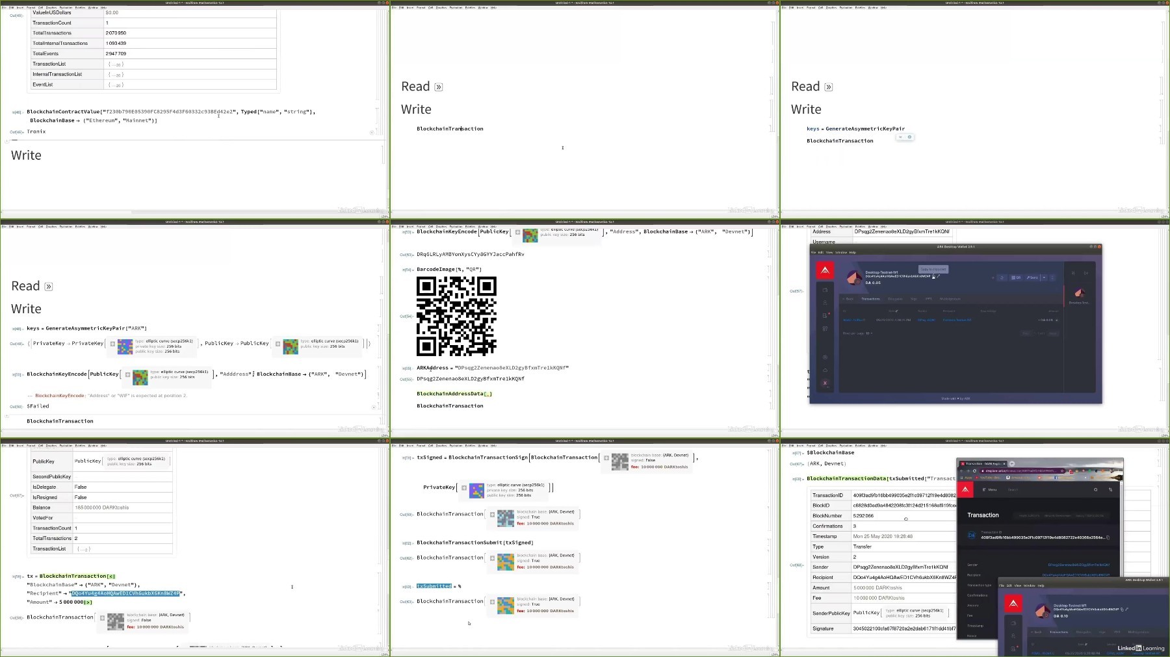Click the red ARK logo in the small overlapping wallet

1013,604
